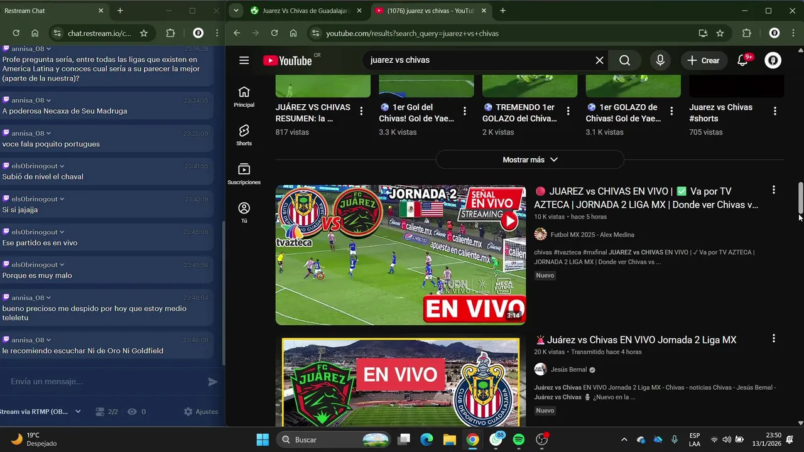Expand Mostrar más shorts section
The height and width of the screenshot is (452, 804).
point(530,159)
